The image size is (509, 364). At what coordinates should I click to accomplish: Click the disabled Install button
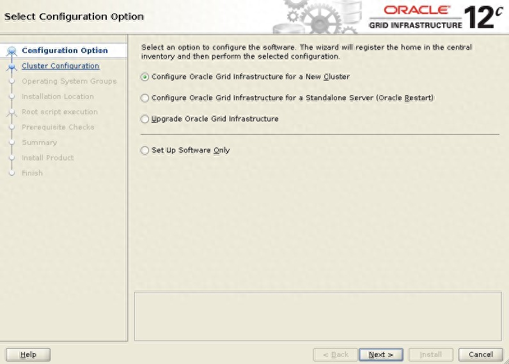(x=430, y=354)
